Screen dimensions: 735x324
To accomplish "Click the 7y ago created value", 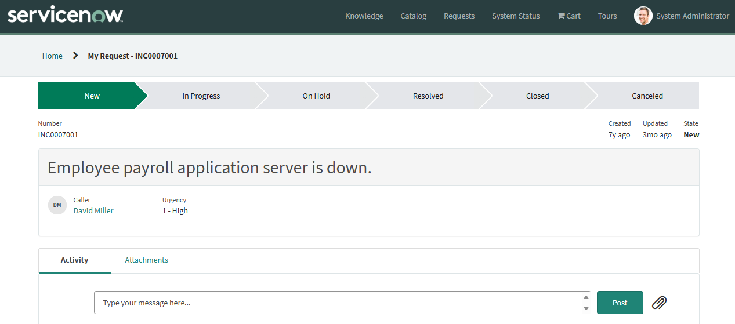I will coord(620,134).
